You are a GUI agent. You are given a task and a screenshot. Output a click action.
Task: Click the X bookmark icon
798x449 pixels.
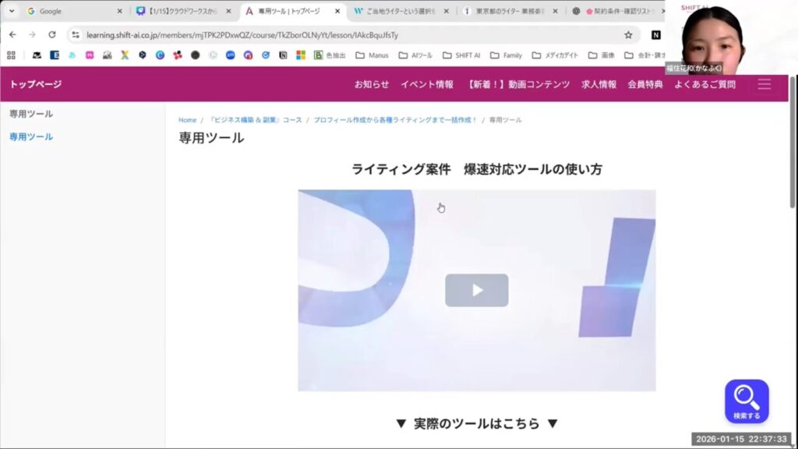(125, 55)
